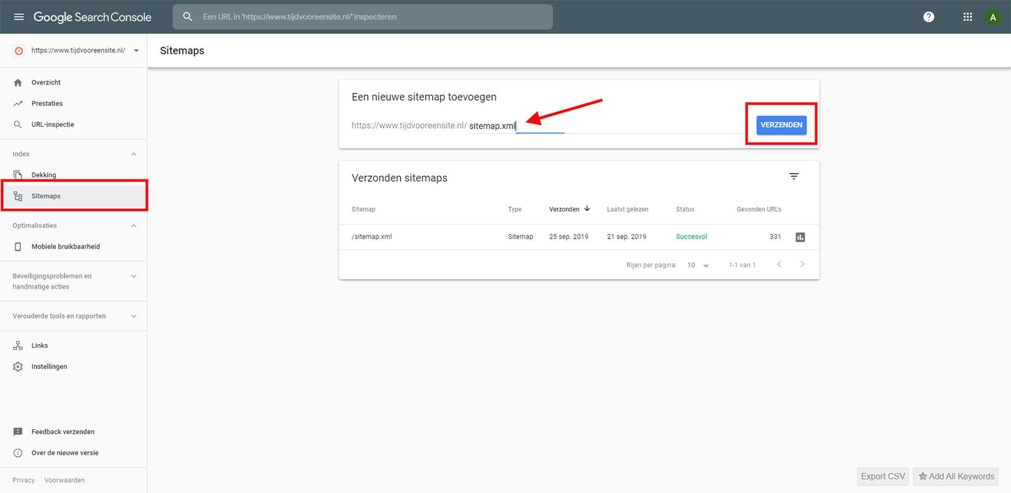Viewport: 1011px width, 493px height.
Task: Open the Voorwaarden link
Action: tap(64, 480)
